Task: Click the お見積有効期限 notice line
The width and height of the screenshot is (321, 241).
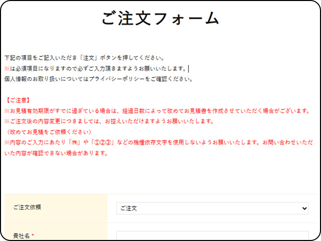Action: point(156,111)
